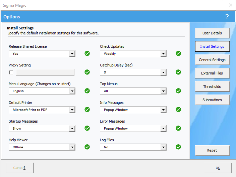Click the help question mark icon
Viewport: 236px width, 177px height.
tap(227, 17)
